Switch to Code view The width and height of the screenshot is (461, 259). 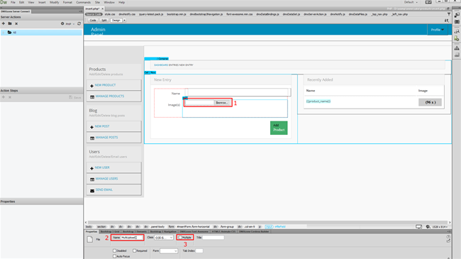[93, 21]
